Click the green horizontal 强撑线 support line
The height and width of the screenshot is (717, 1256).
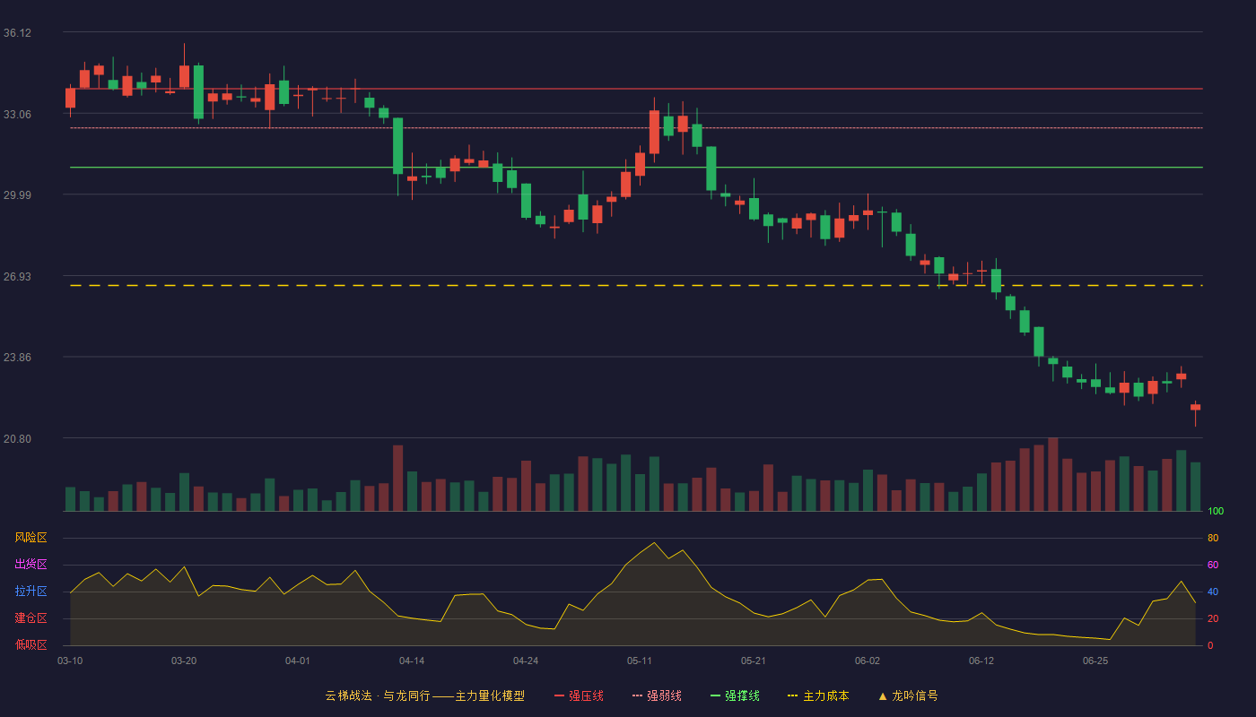636,167
